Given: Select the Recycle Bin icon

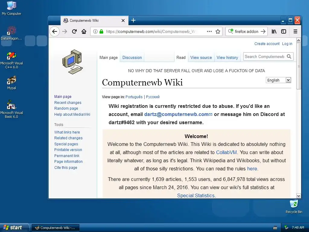Looking at the screenshot, I should coord(294,207).
